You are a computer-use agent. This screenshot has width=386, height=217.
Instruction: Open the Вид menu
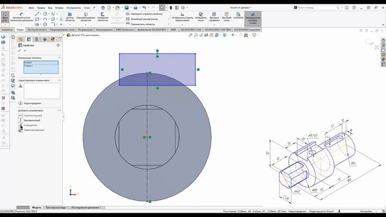(50, 8)
